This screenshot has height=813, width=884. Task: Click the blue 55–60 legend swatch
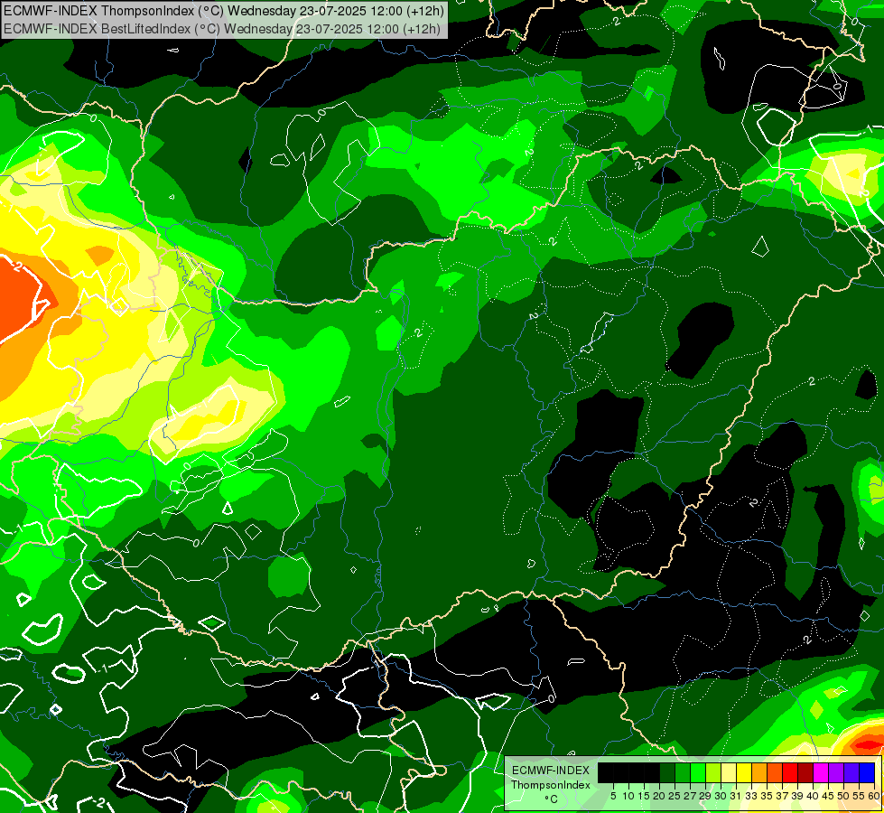pos(867,773)
